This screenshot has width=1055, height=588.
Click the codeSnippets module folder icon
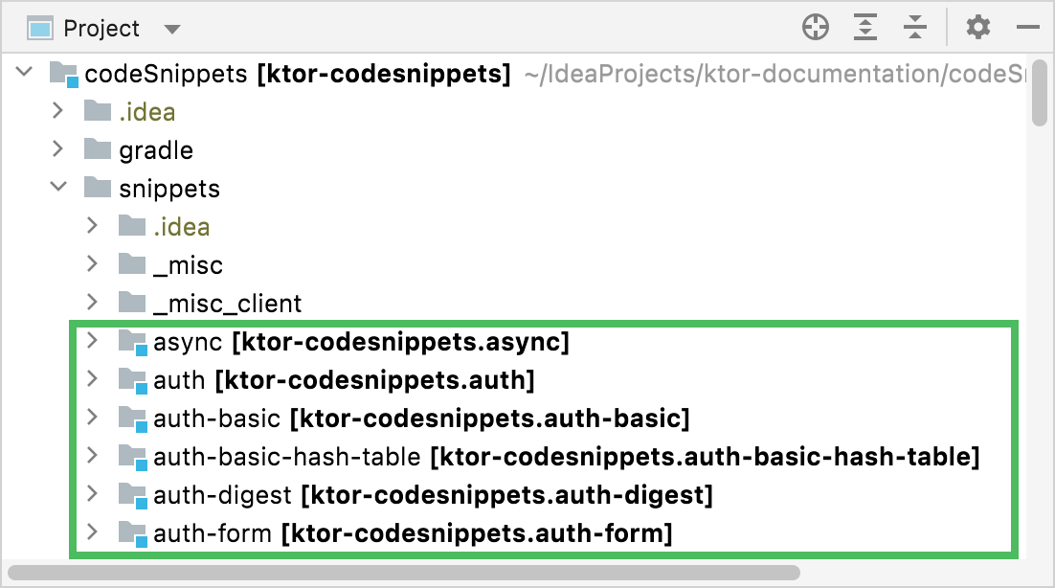click(x=64, y=74)
